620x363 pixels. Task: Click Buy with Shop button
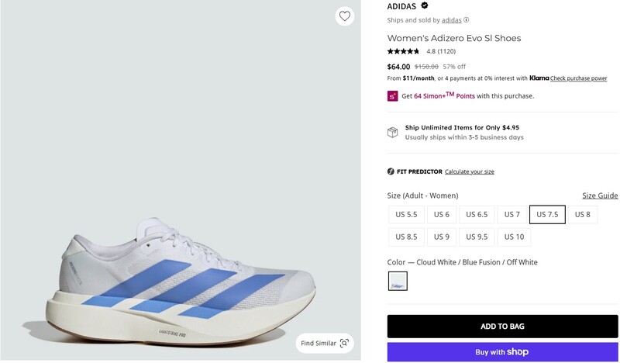click(x=502, y=352)
